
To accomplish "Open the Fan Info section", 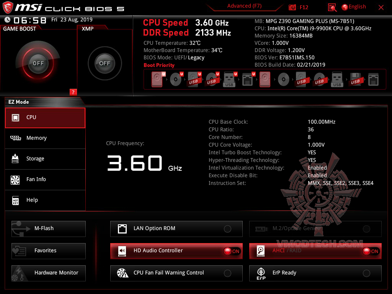I will point(45,180).
